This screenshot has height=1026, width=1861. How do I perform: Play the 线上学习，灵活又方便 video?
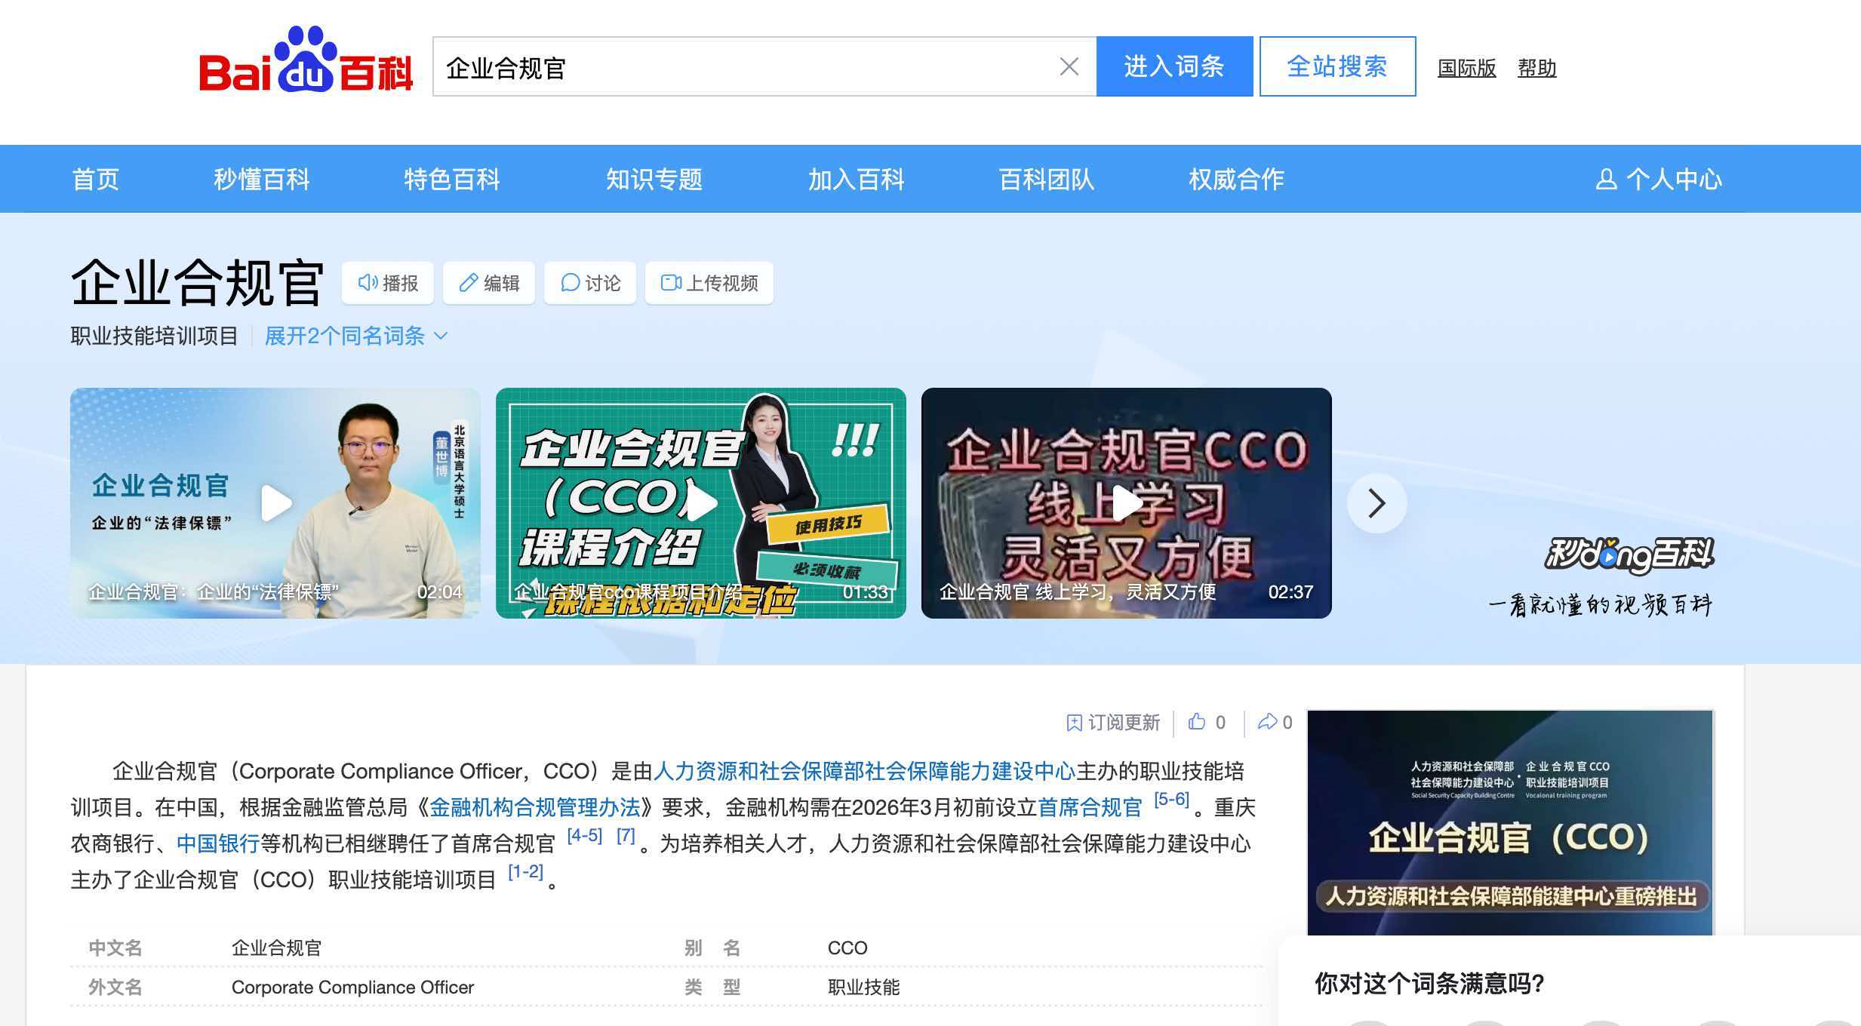1127,503
